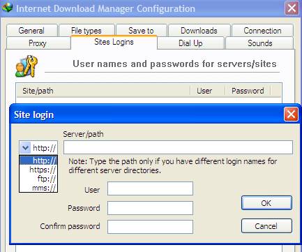Image resolution: width=302 pixels, height=252 pixels.
Task: Click the Site/path column header
Action: (x=103, y=91)
